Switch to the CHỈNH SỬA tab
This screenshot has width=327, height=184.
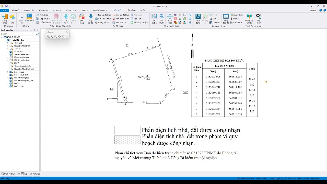[29, 10]
